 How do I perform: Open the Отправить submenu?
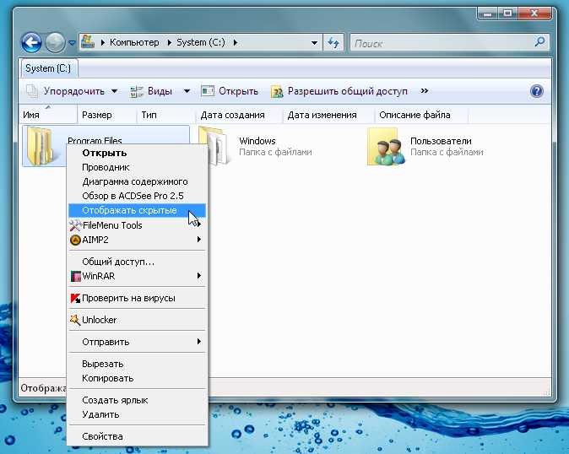137,342
